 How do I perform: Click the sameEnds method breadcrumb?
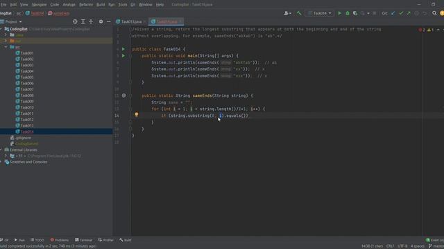coord(59,13)
